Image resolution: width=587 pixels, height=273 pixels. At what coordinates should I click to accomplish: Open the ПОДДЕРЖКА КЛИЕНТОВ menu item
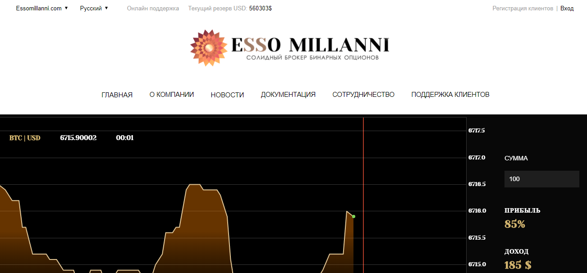click(x=450, y=95)
